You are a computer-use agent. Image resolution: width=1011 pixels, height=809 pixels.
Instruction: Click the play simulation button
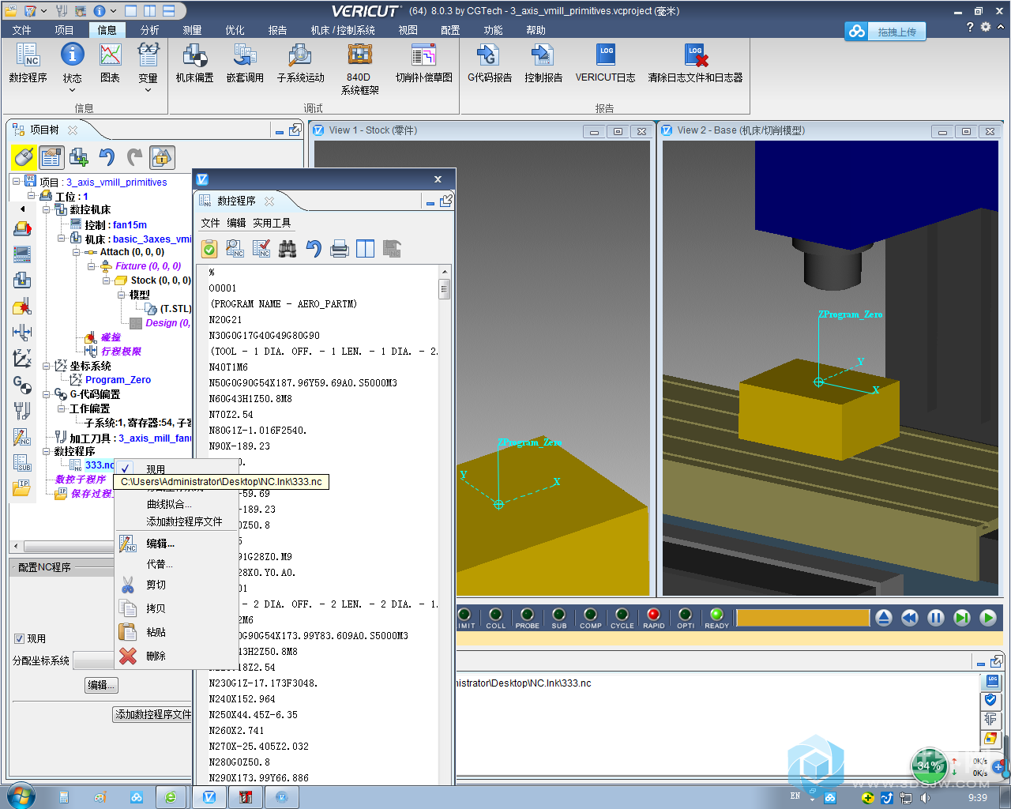click(988, 618)
